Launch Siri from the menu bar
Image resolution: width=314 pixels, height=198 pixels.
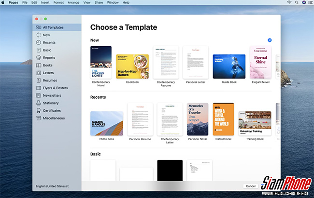(x=304, y=2)
